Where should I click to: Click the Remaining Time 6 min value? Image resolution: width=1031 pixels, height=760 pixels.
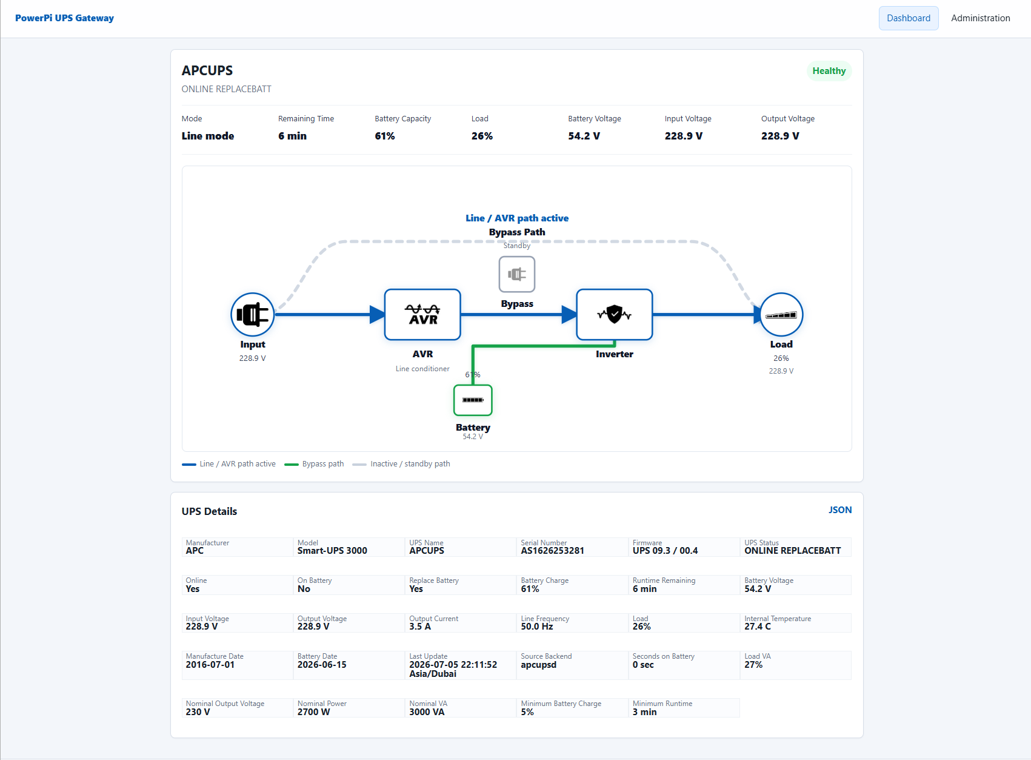(293, 136)
